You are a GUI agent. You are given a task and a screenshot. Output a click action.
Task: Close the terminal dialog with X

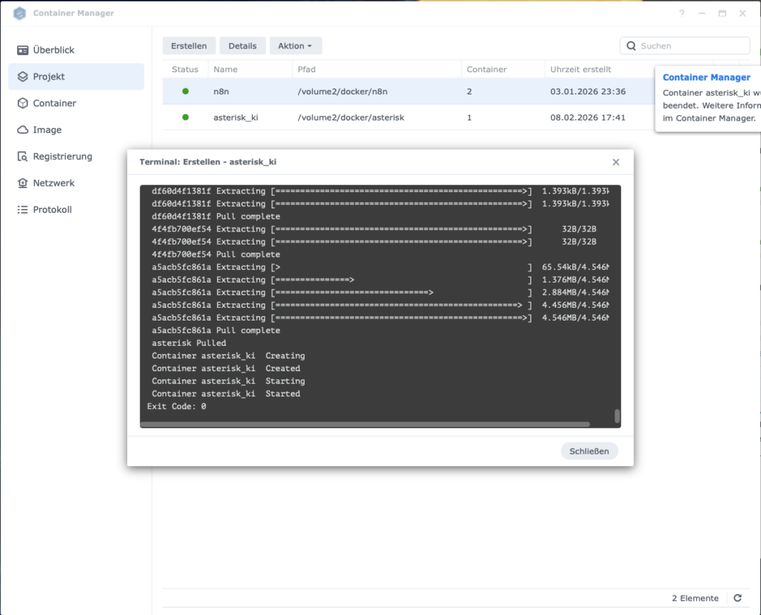615,162
